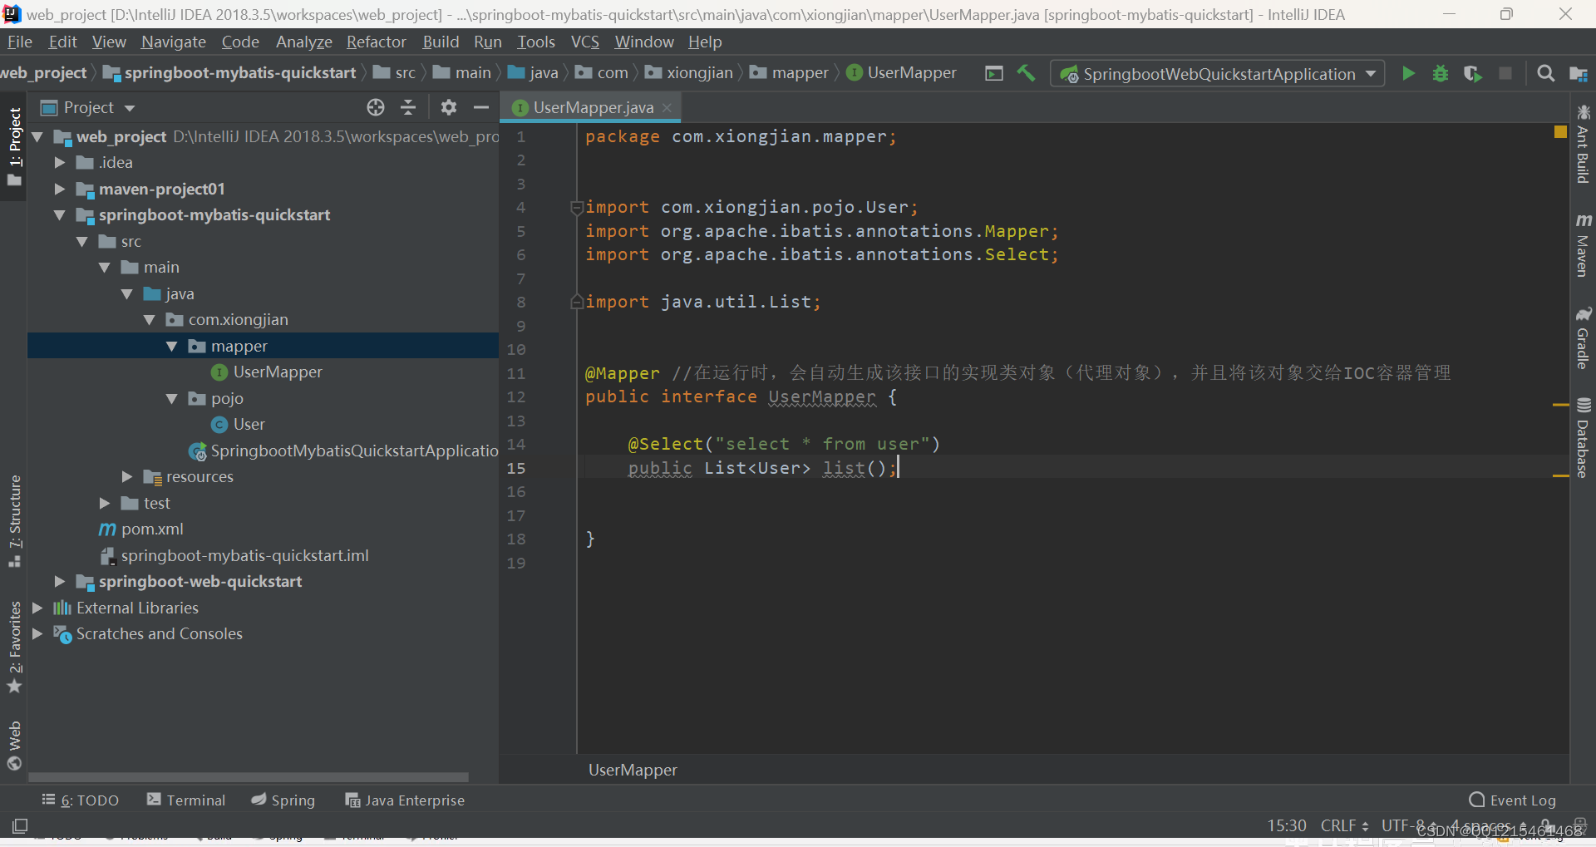Select Scratches and Consoles node
1596x847 pixels.
pyautogui.click(x=159, y=634)
